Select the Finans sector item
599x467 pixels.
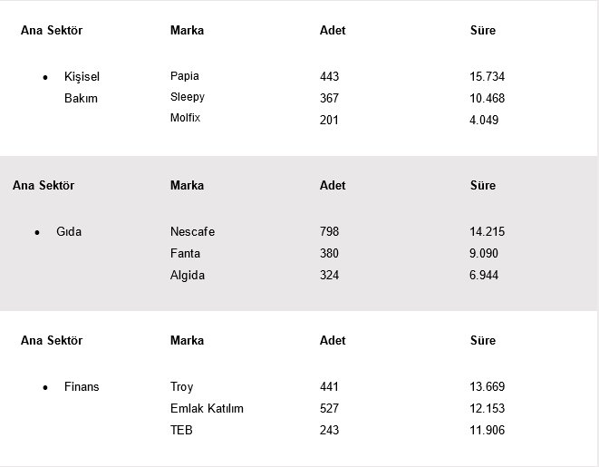pyautogui.click(x=82, y=387)
